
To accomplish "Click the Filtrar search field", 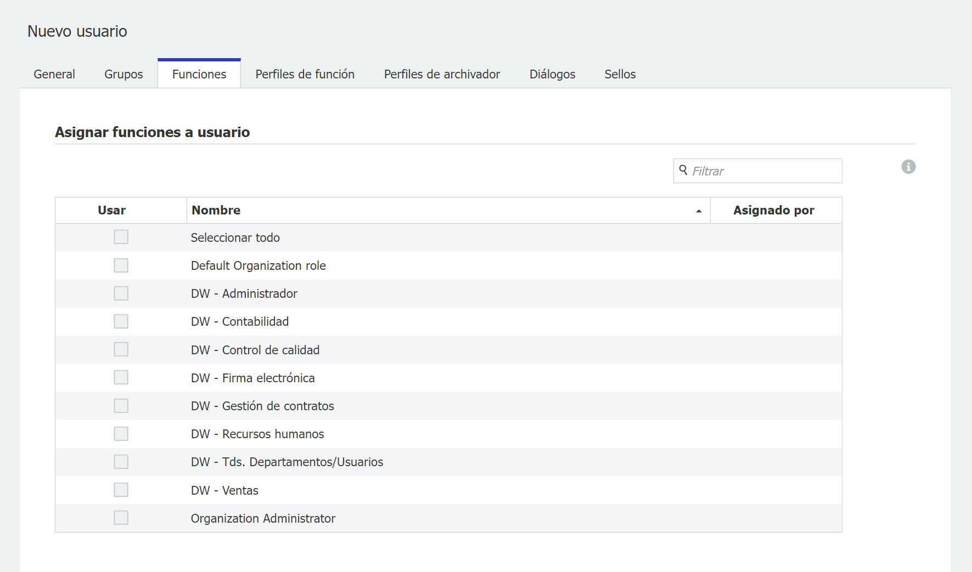I will click(763, 171).
